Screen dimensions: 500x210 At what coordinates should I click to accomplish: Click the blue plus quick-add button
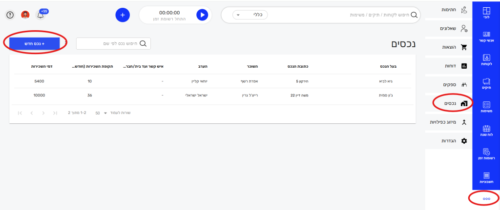coord(123,15)
